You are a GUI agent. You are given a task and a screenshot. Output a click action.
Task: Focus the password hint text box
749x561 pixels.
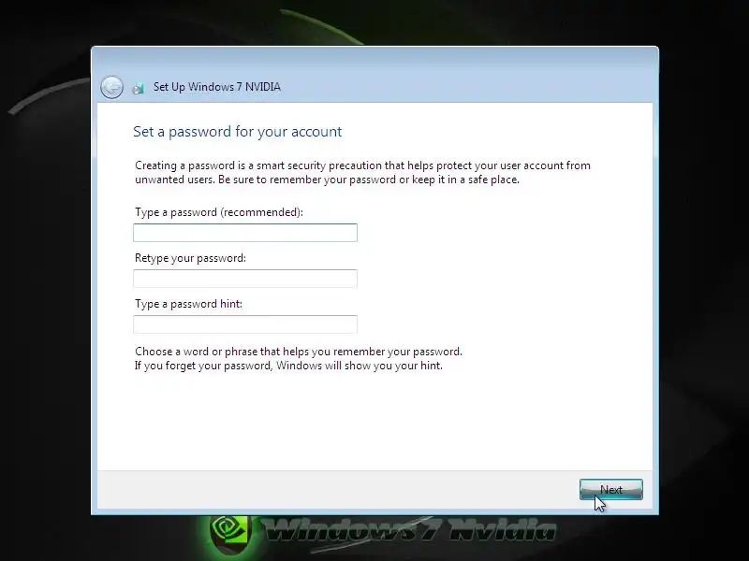245,324
